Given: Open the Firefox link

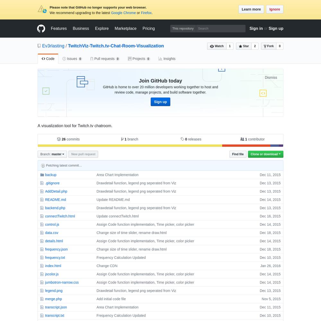Looking at the screenshot, I should [146, 13].
